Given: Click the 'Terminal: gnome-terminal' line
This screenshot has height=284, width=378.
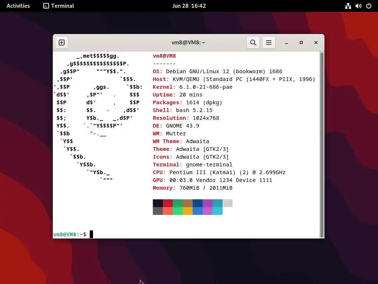Looking at the screenshot, I should (x=193, y=165).
